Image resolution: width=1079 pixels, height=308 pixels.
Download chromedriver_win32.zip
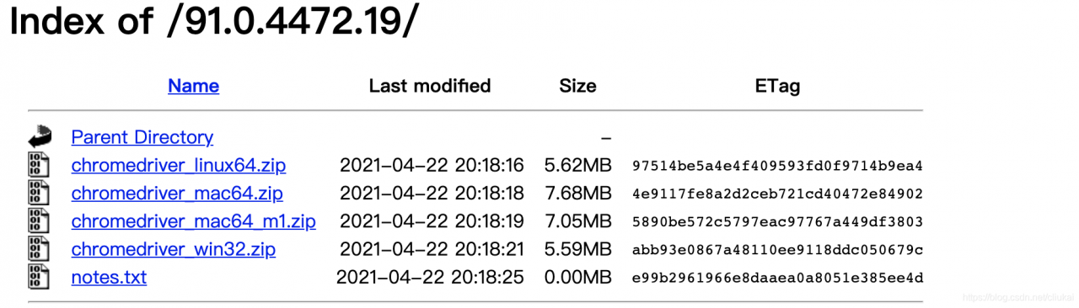coord(174,249)
